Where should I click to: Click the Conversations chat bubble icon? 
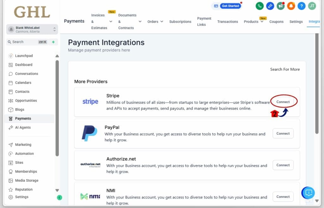(11, 74)
